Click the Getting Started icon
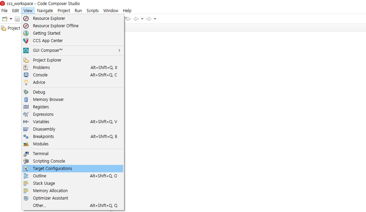This screenshot has width=366, height=212. coord(26,33)
